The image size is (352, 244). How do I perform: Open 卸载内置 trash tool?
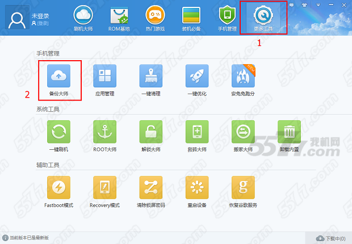coord(289,136)
